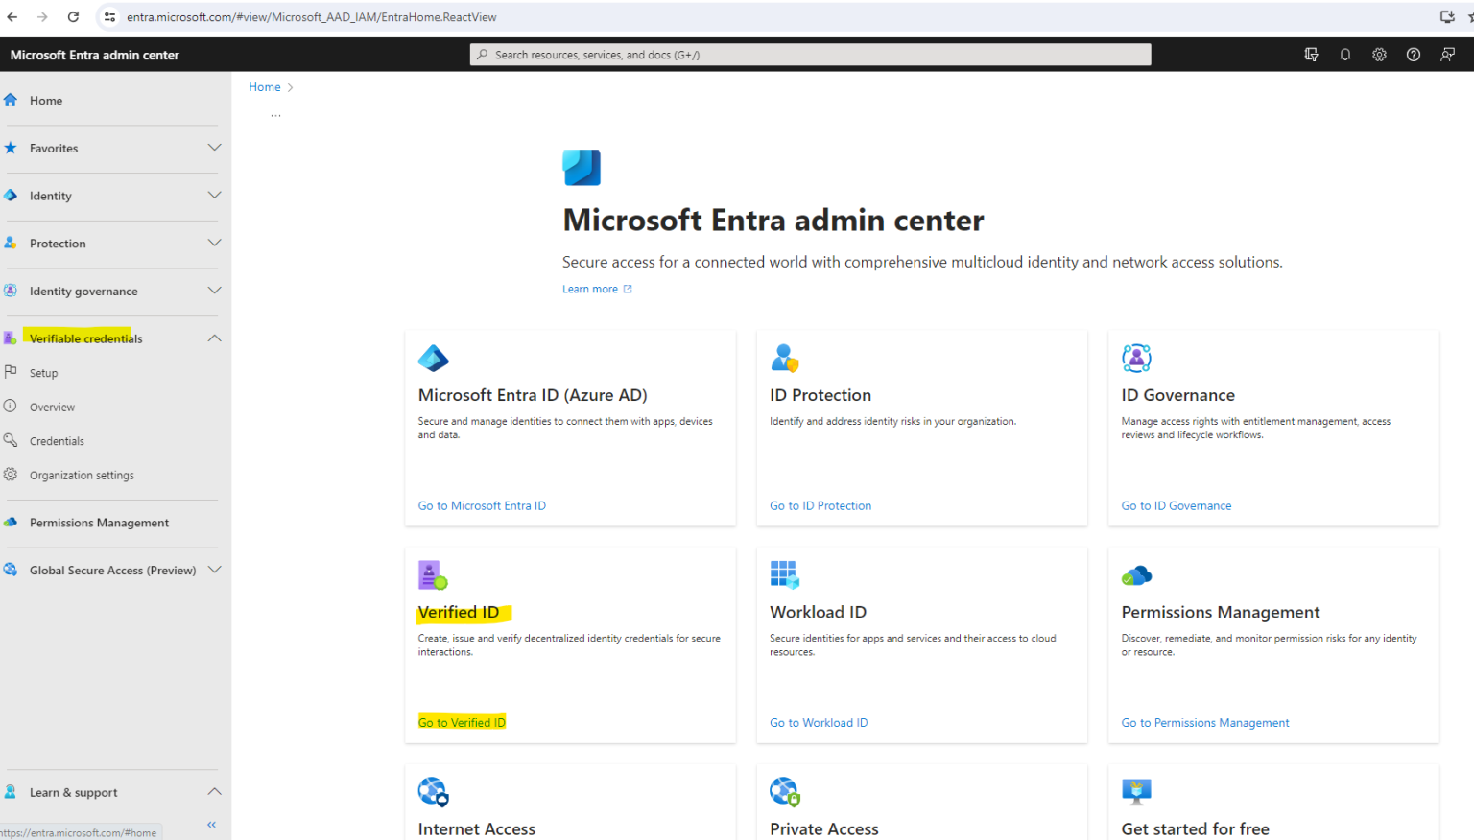Click the Private Access card icon
The image size is (1474, 840).
coord(785,792)
